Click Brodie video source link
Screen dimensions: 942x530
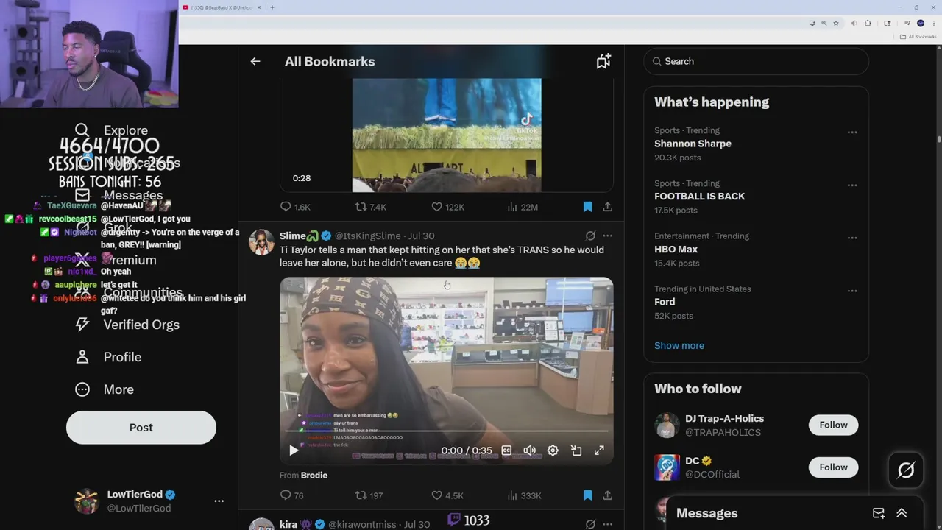[314, 476]
